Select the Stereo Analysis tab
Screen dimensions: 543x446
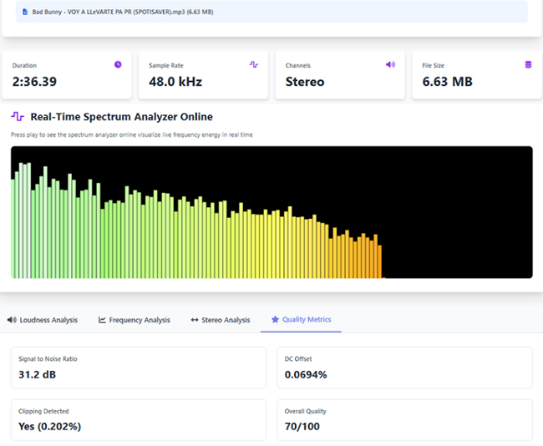[221, 320]
